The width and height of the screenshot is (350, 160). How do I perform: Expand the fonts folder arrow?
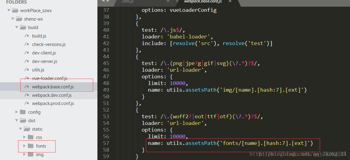tap(25, 146)
